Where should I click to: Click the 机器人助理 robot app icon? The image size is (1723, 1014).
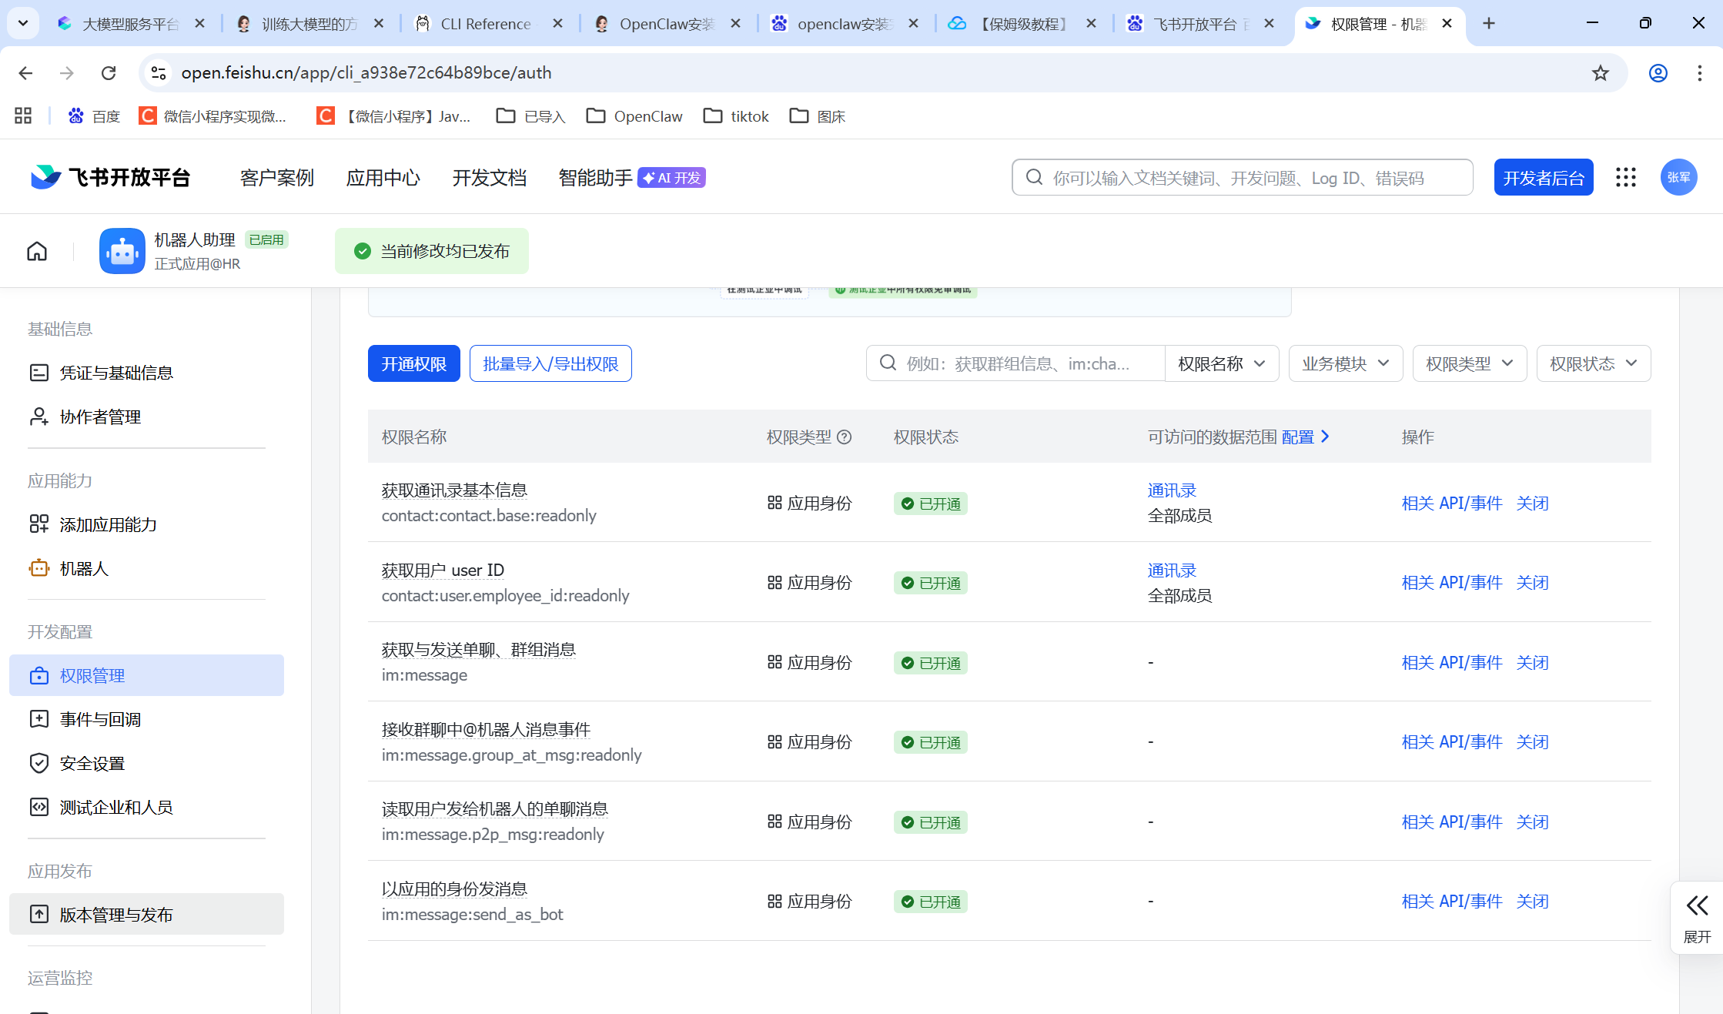[x=122, y=251]
